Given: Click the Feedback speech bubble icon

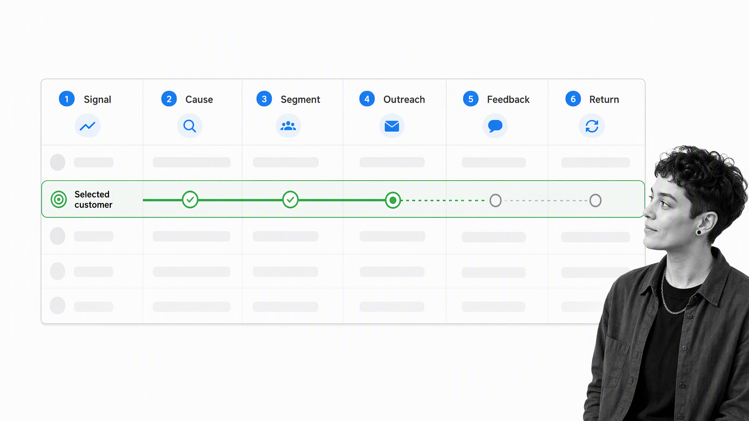Looking at the screenshot, I should tap(495, 126).
